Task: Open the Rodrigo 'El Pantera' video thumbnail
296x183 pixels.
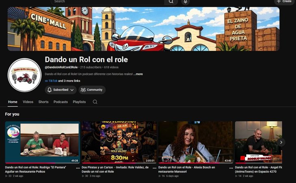Action: (43, 142)
